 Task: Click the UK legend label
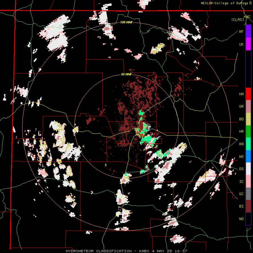click(241, 44)
